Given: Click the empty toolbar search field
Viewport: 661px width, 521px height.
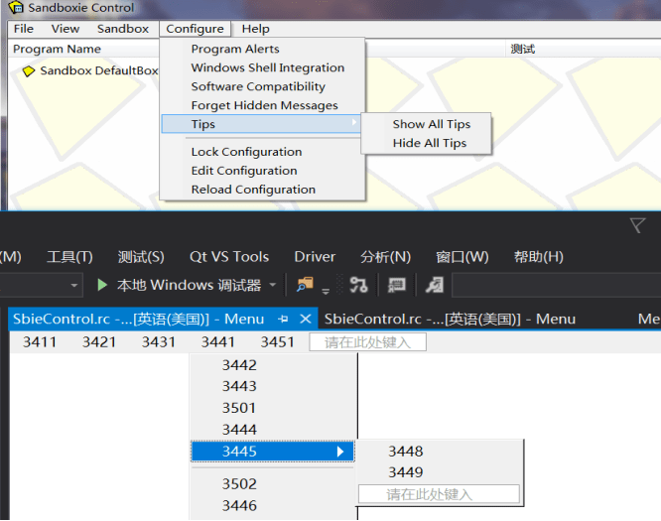Looking at the screenshot, I should click(557, 286).
